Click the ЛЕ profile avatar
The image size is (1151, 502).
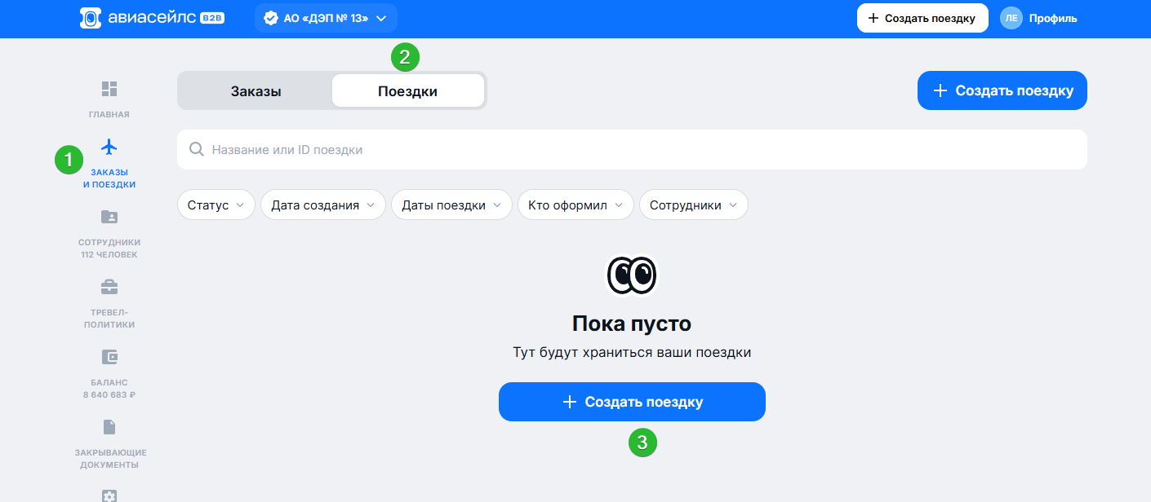pos(1011,18)
